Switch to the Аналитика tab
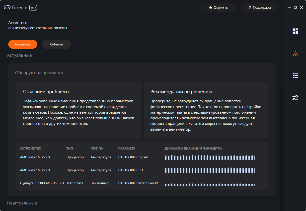 coord(23,44)
